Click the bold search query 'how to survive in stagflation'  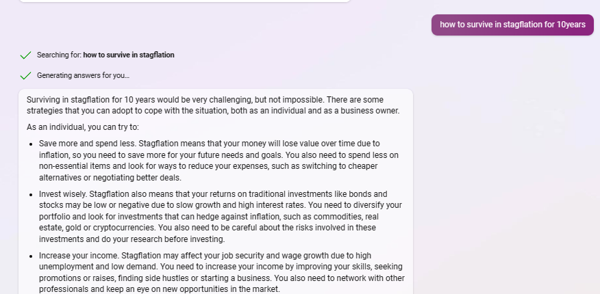pyautogui.click(x=129, y=55)
